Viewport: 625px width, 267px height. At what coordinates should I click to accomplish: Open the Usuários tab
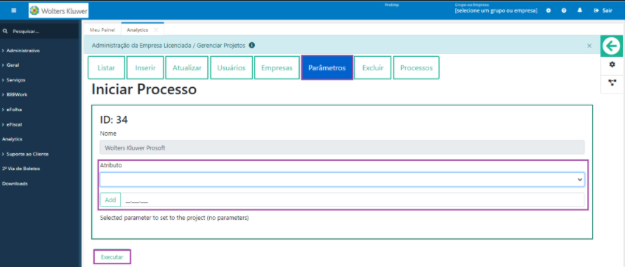coord(231,68)
